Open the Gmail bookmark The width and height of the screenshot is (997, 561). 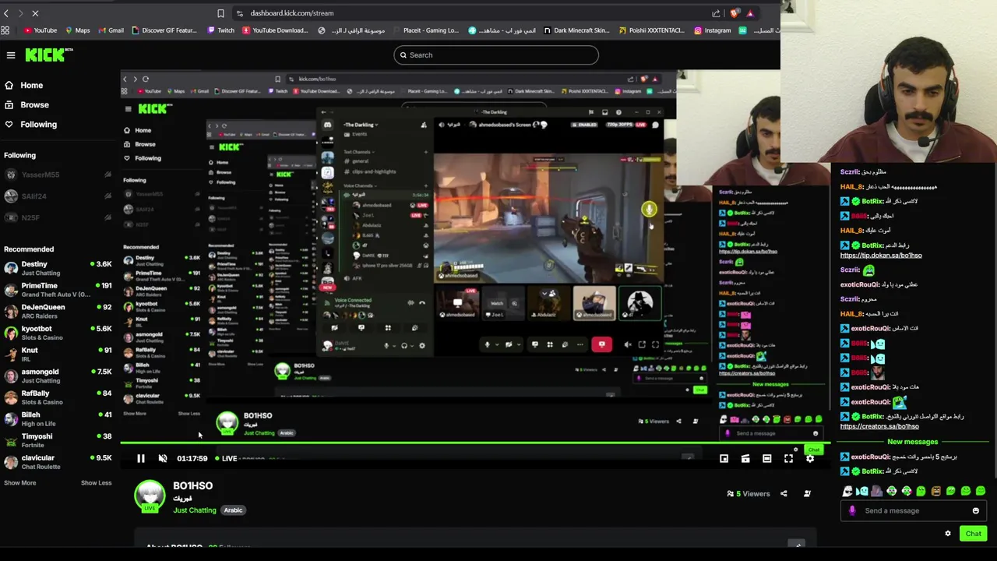click(x=111, y=30)
